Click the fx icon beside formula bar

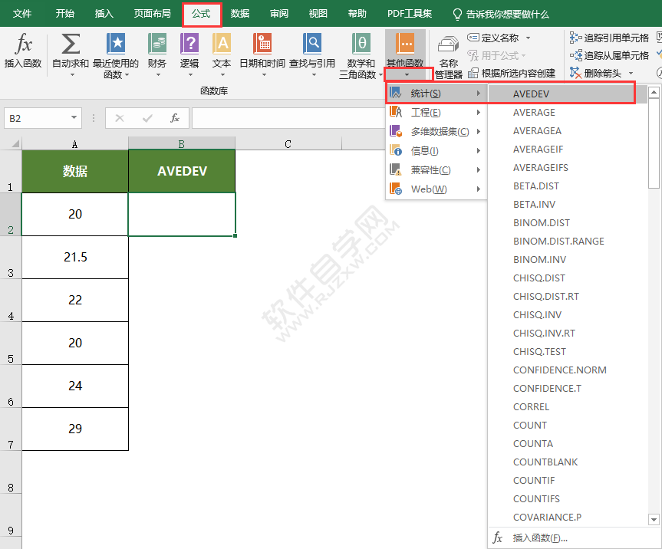(x=175, y=118)
